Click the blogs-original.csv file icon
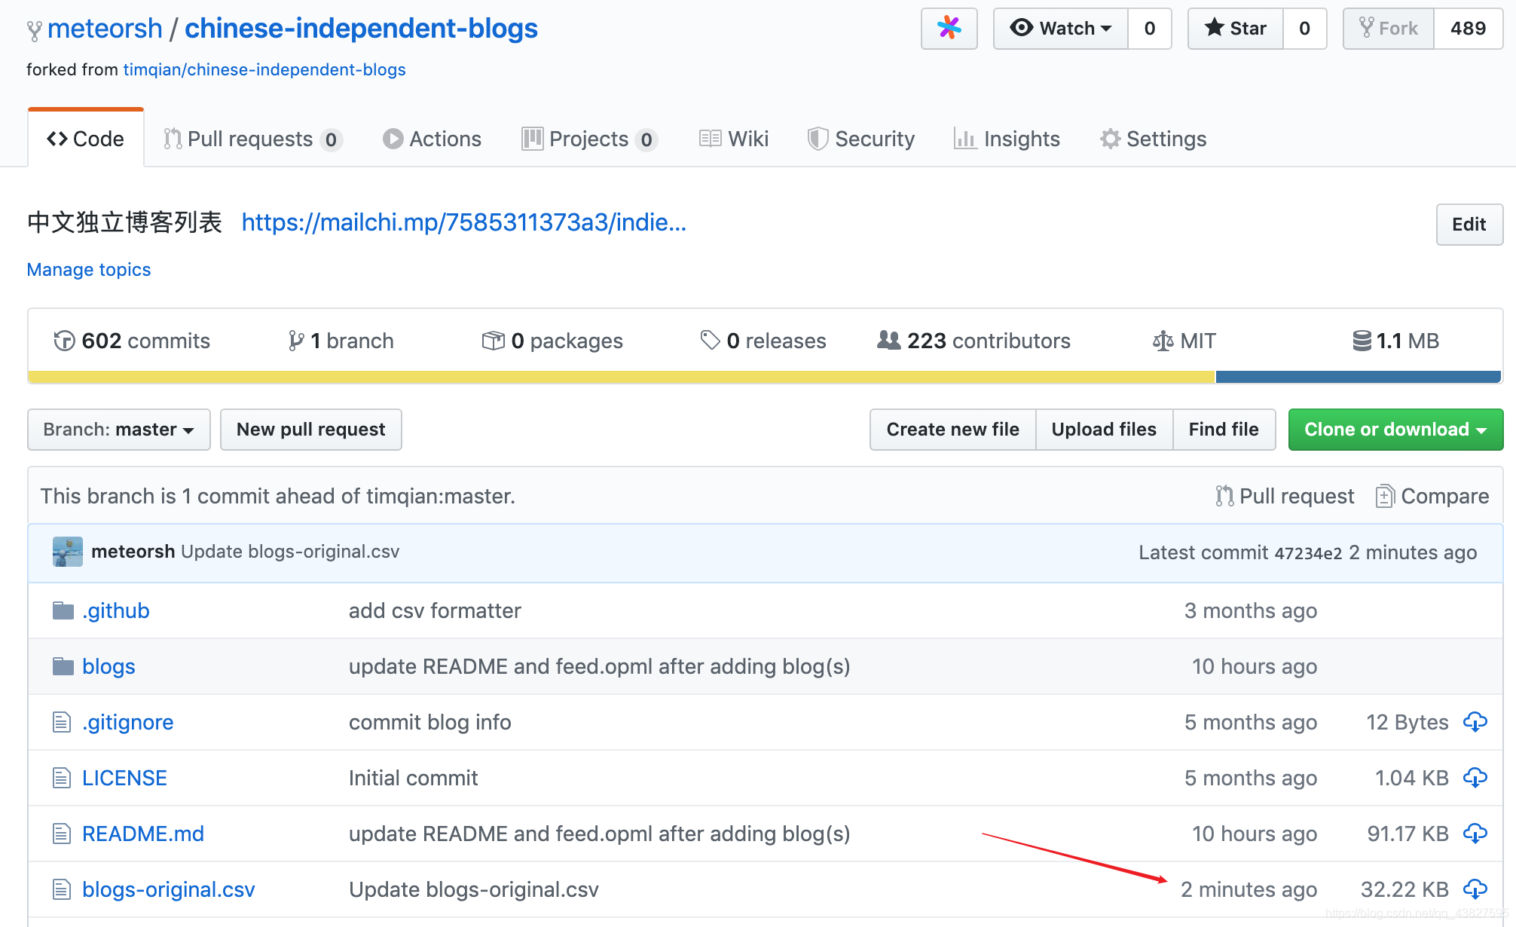The width and height of the screenshot is (1516, 927). pos(62,889)
